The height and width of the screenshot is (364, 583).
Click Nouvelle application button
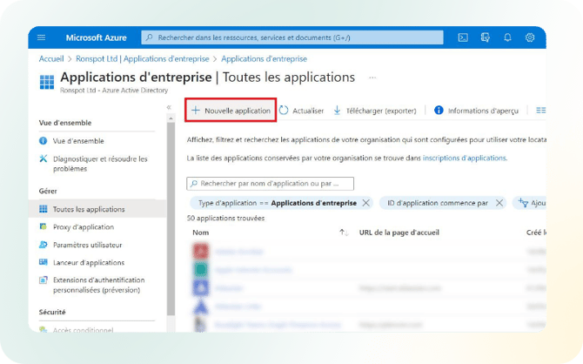[231, 111]
